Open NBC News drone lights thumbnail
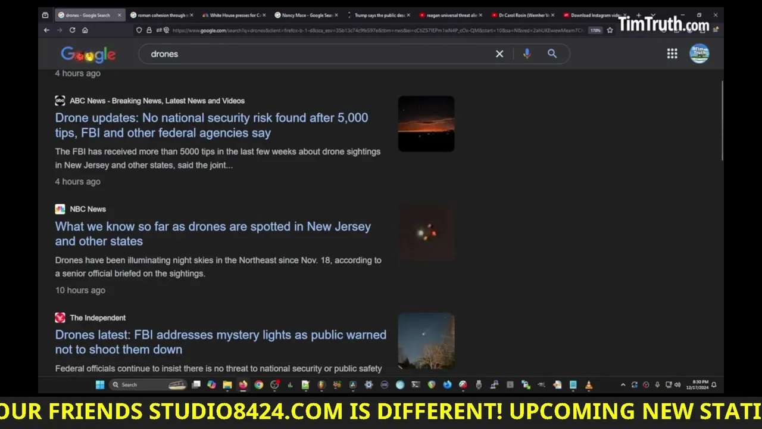The image size is (762, 429). [426, 232]
